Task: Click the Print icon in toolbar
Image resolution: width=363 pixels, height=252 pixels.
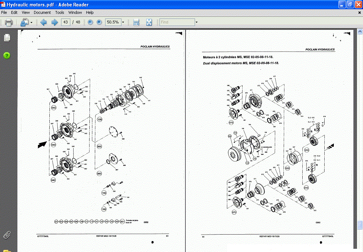Action: [x=9, y=22]
